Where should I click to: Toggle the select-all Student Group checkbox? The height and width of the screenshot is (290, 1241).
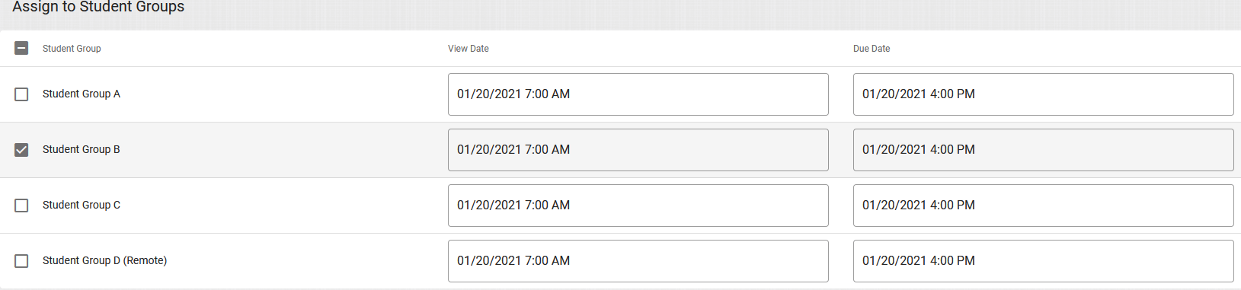point(21,48)
